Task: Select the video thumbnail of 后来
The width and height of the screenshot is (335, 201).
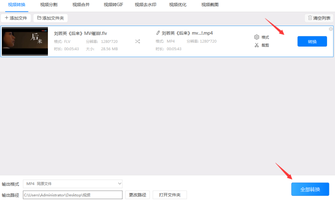Action: pyautogui.click(x=25, y=41)
